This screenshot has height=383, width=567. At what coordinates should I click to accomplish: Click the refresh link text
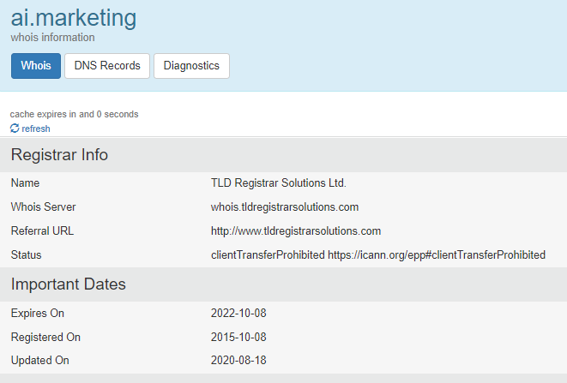tap(36, 129)
